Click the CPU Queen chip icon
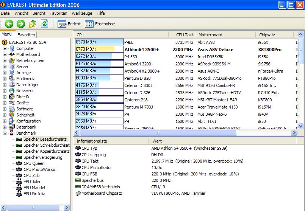The image size is (305, 211). [19, 163]
